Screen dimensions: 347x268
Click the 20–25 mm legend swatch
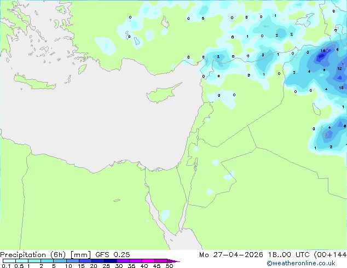98,261
